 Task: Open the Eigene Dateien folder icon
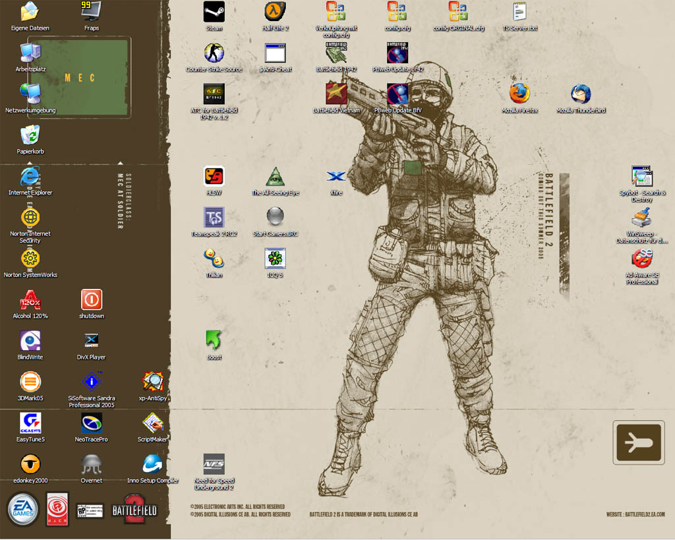[30, 12]
